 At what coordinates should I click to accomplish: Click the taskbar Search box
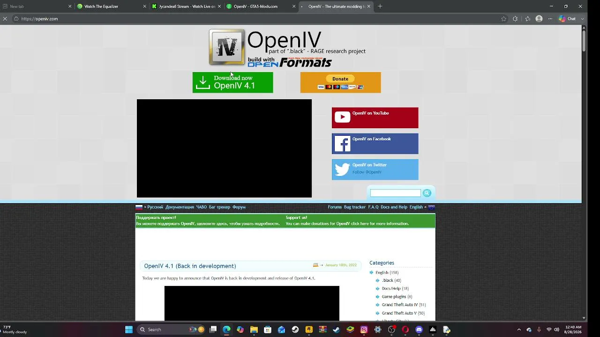(x=172, y=330)
